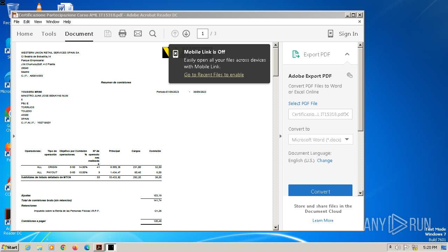The width and height of the screenshot is (448, 252).
Task: Collapse the Export PDF panel chevron
Action: [x=347, y=54]
